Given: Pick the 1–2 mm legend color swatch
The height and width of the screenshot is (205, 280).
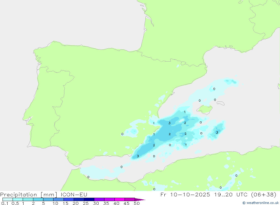Looking at the screenshot, I should click(x=28, y=199).
